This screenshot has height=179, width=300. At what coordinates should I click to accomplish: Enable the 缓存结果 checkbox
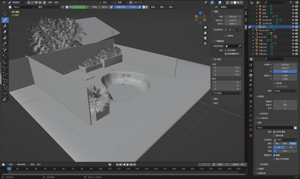pos(274,135)
